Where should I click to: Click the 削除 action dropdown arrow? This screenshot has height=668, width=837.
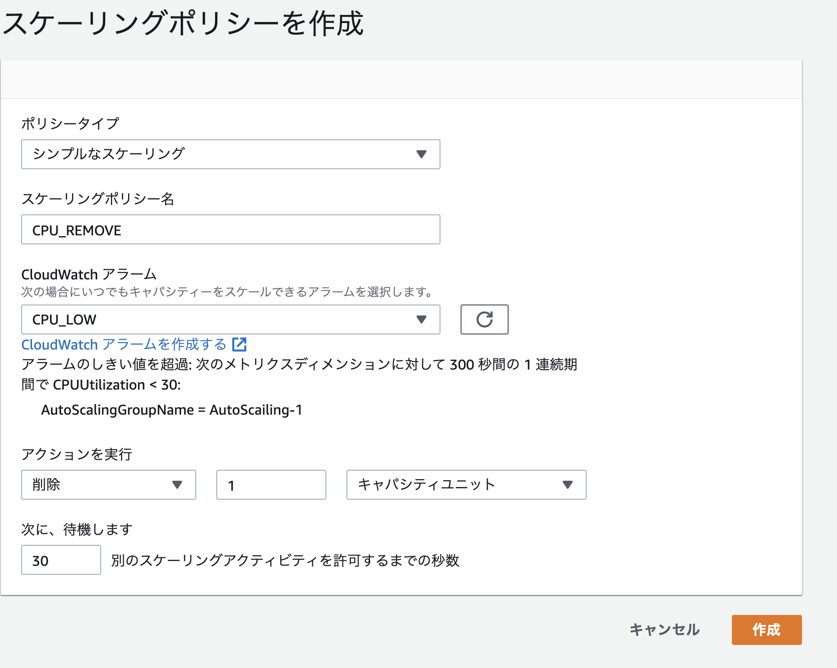178,485
